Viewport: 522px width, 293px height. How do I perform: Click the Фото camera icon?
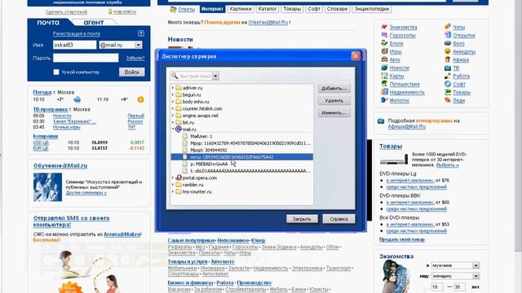coord(448,43)
